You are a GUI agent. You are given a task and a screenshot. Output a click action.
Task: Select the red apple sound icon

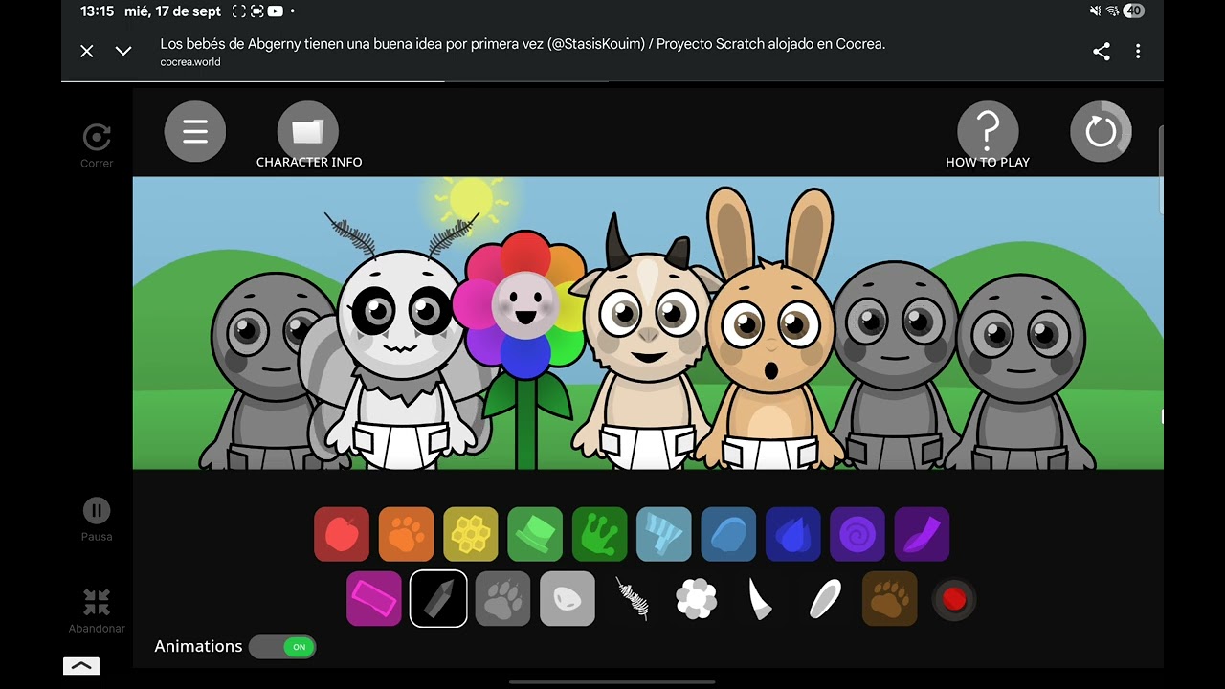(342, 534)
